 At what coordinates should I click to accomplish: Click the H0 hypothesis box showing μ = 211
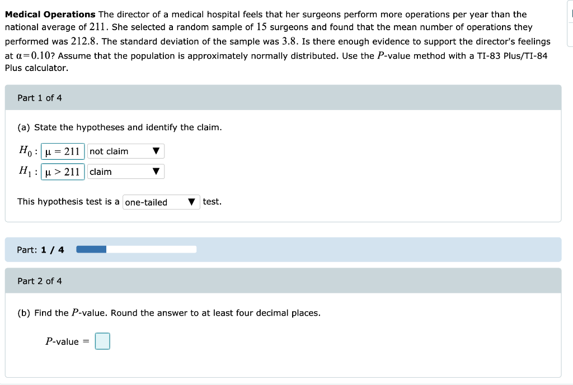coord(62,151)
